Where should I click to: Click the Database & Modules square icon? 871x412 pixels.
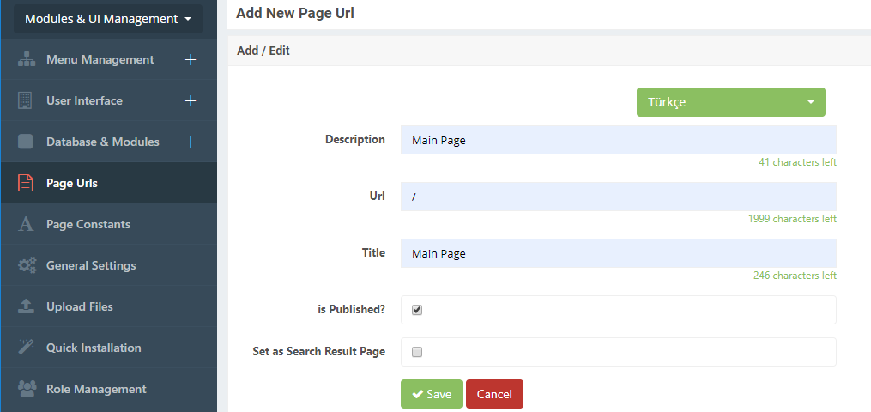pos(26,142)
